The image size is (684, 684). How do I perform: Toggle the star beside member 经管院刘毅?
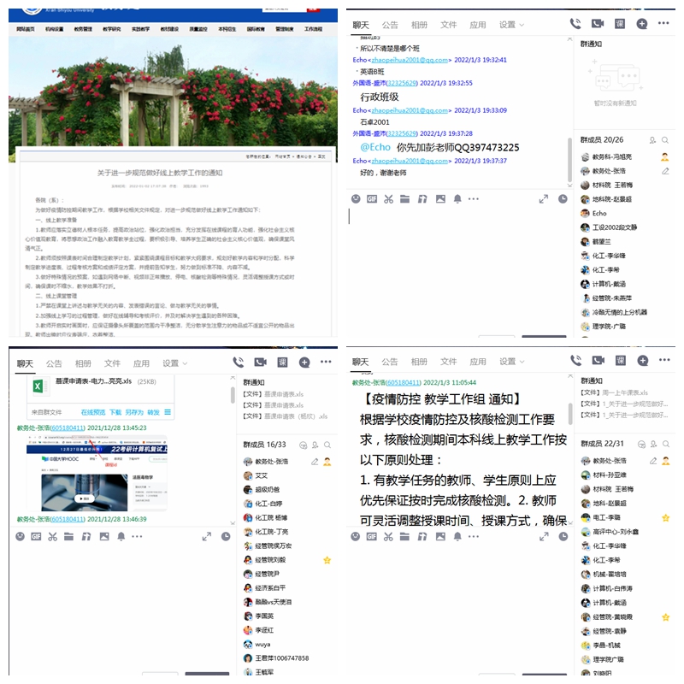click(x=327, y=560)
